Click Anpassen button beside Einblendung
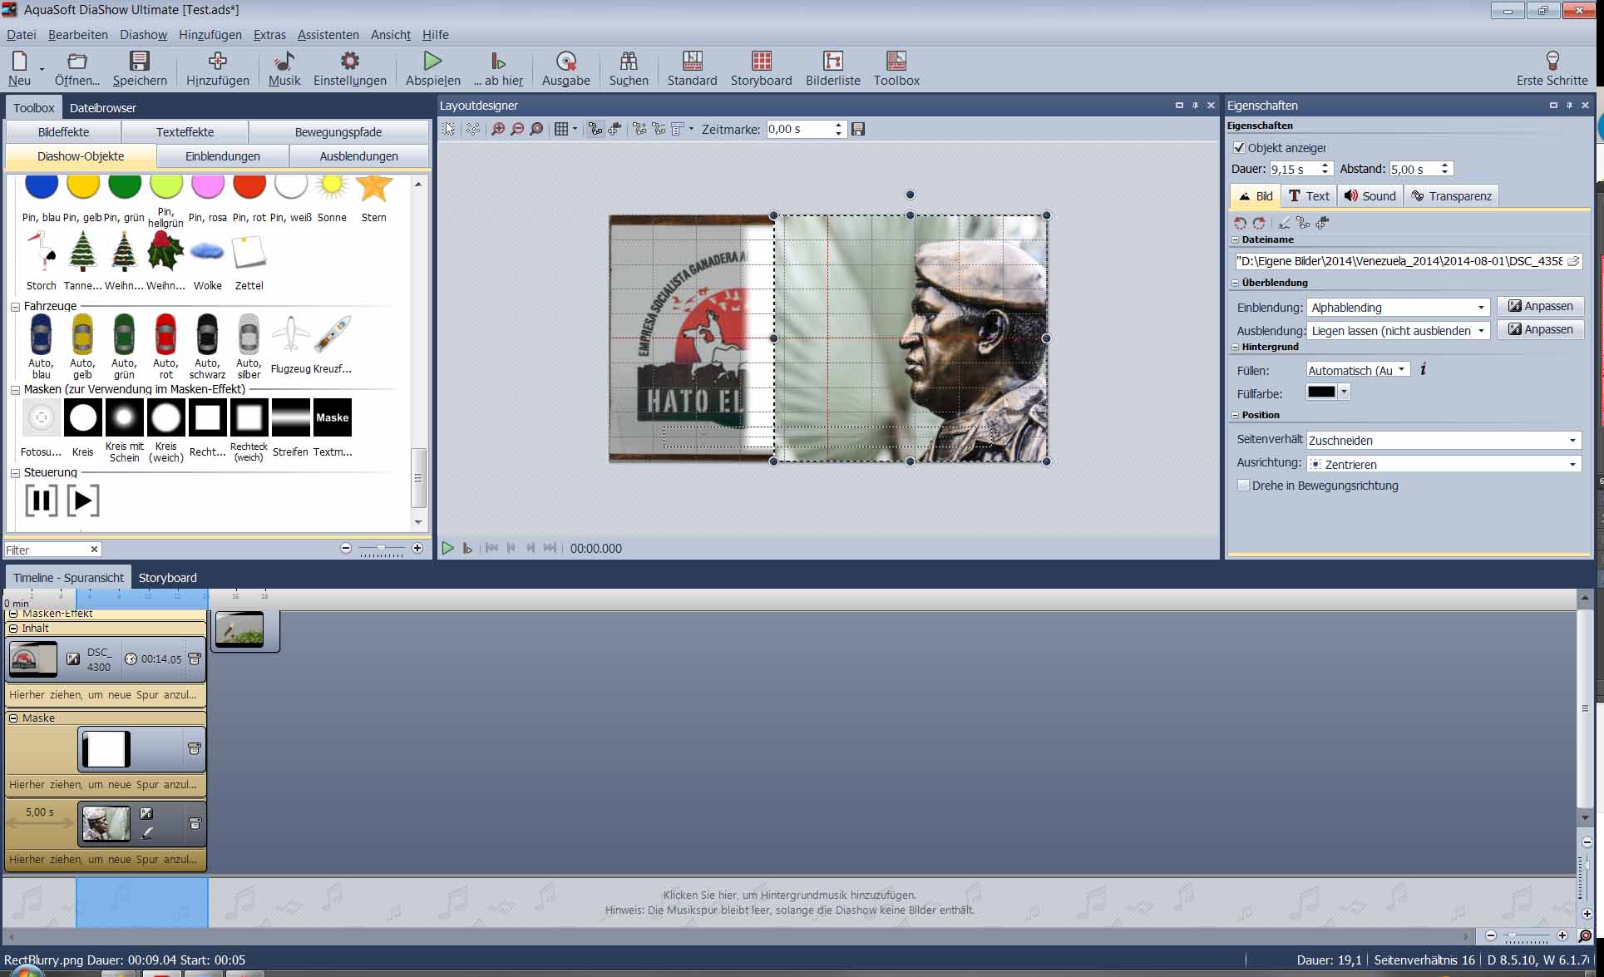The height and width of the screenshot is (977, 1604). click(1540, 306)
